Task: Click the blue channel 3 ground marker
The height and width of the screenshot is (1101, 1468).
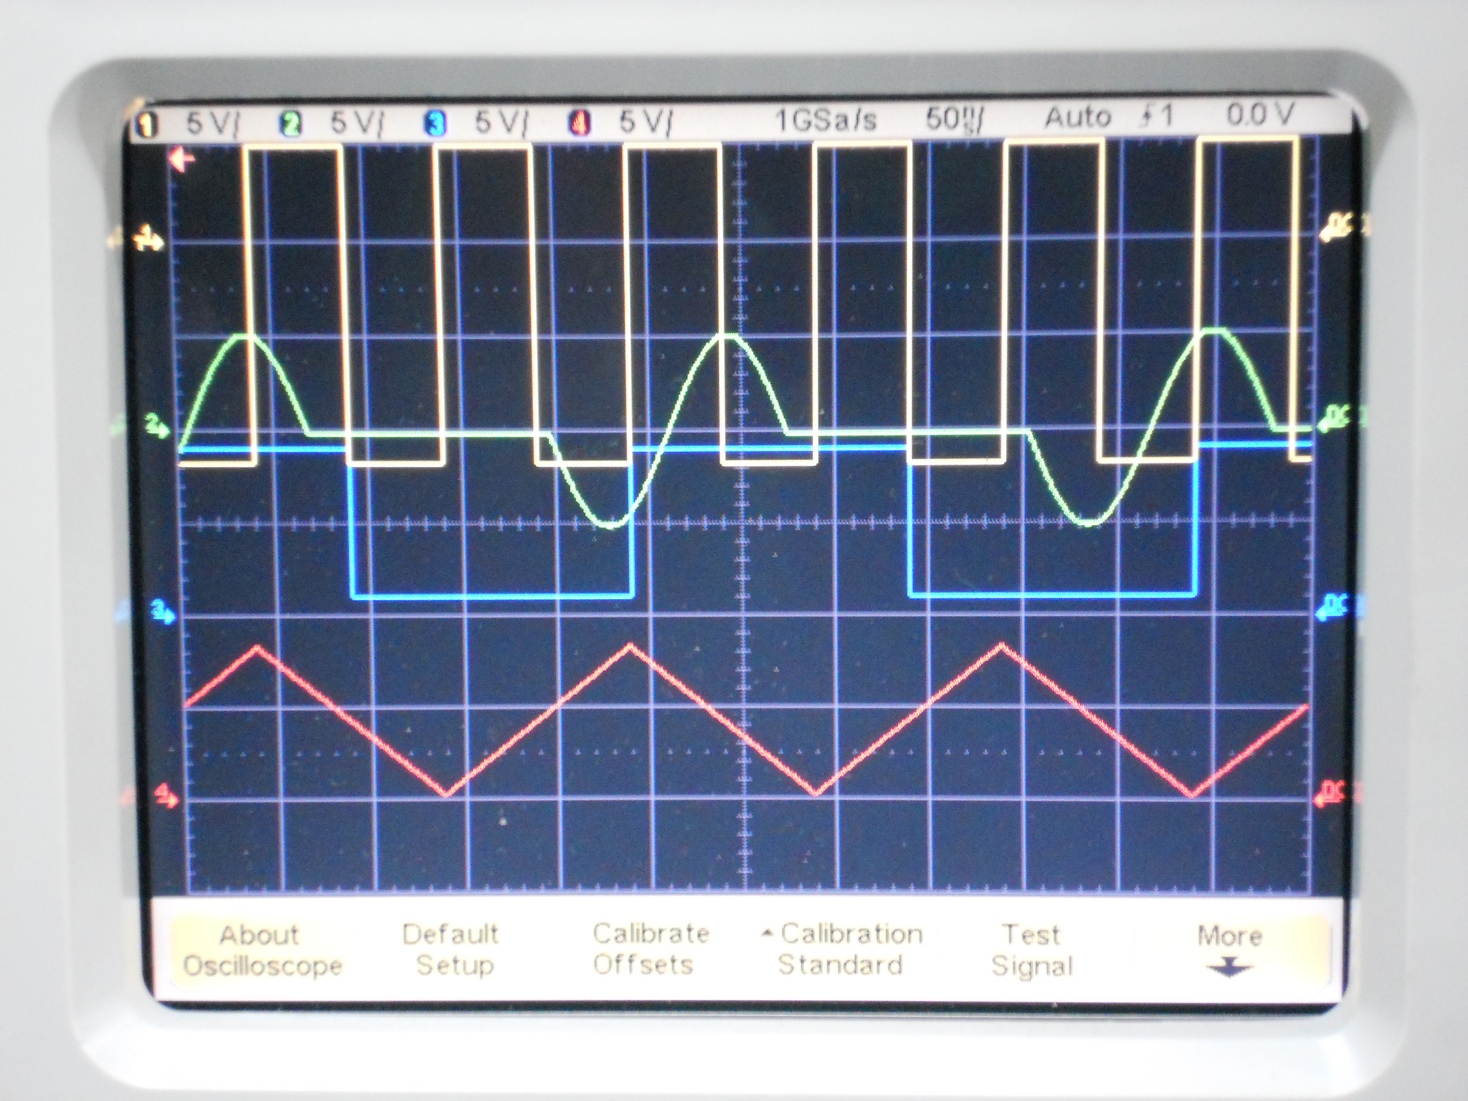Action: (x=163, y=611)
